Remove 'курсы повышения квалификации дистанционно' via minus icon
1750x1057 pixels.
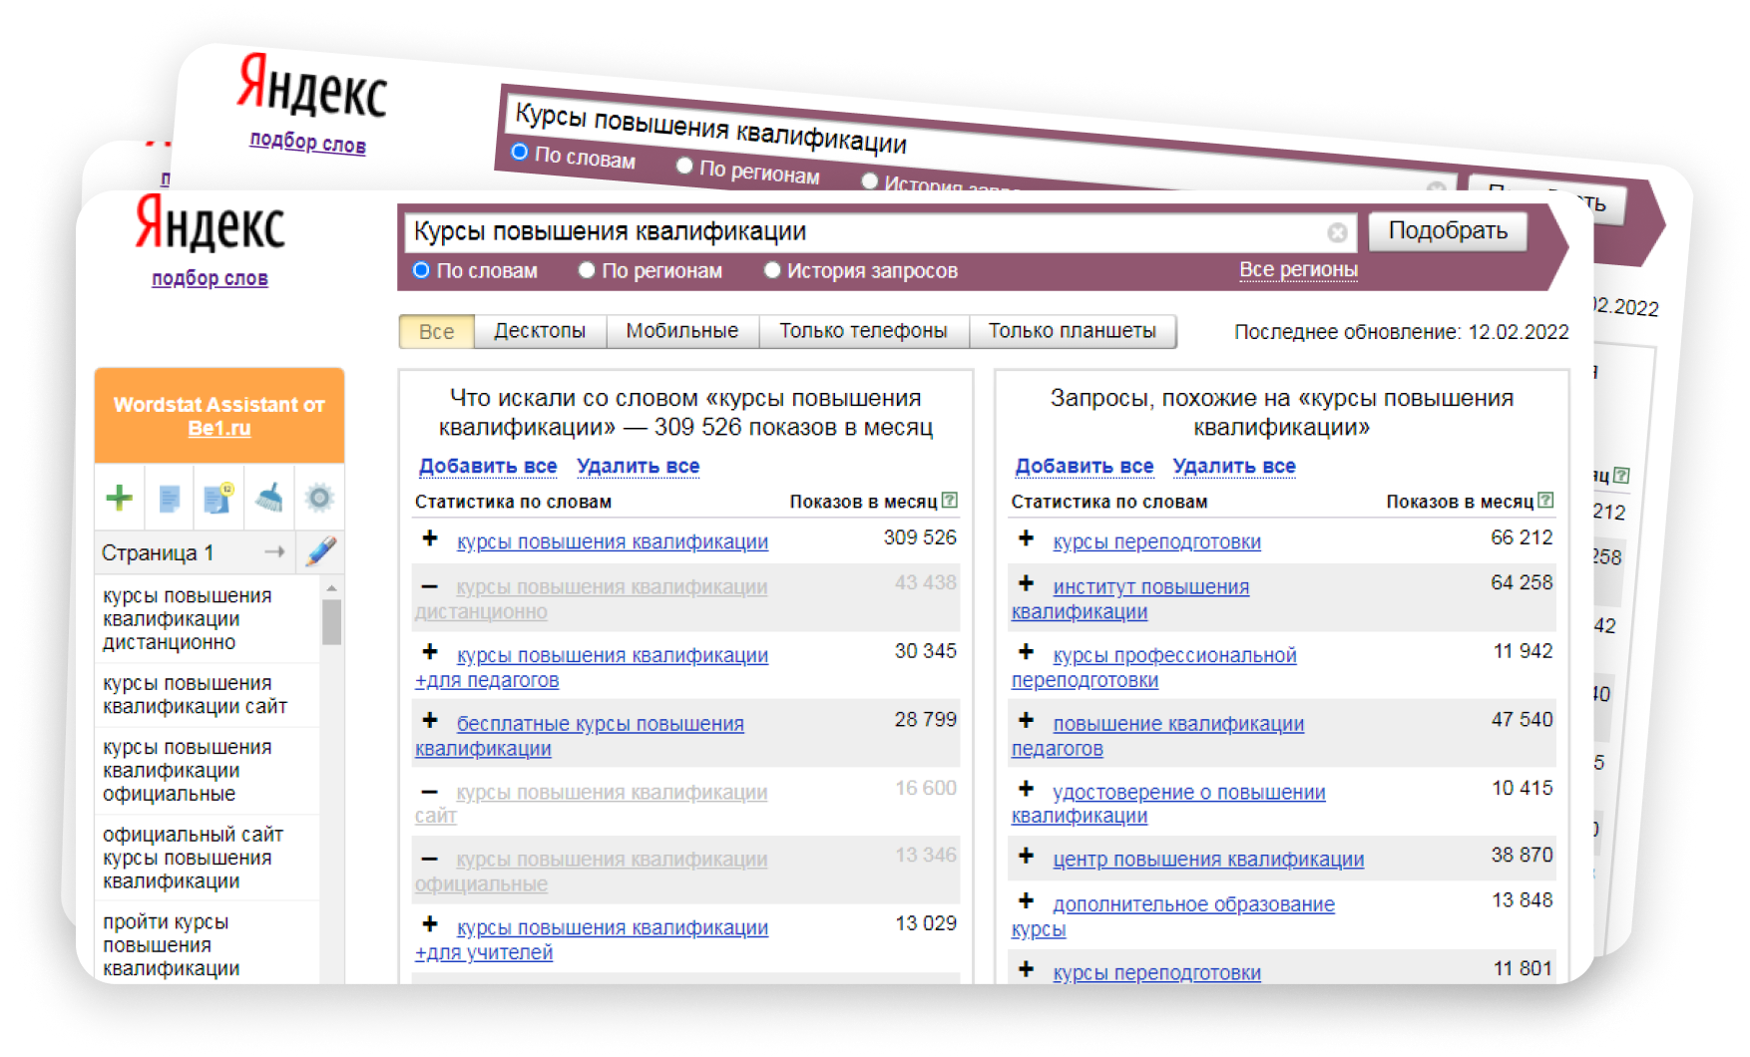click(430, 586)
